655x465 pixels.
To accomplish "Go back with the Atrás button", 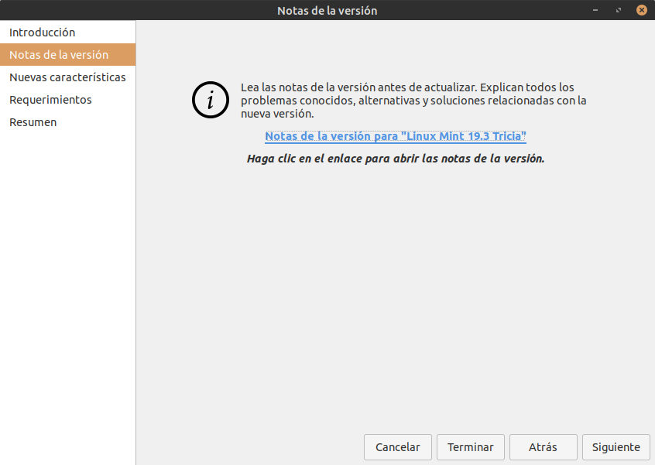I will (543, 447).
